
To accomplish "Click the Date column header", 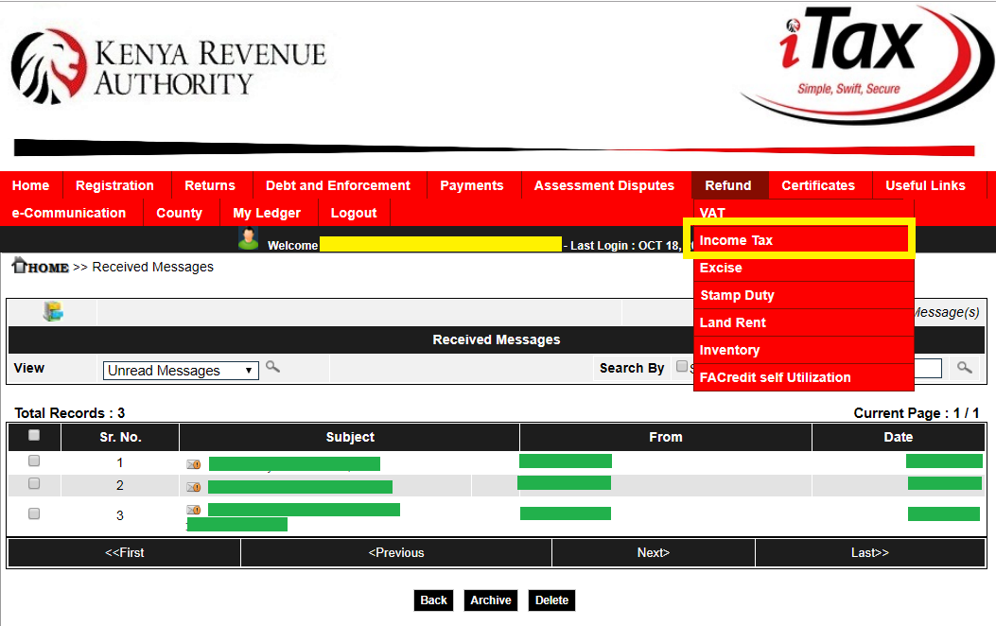I will 899,437.
